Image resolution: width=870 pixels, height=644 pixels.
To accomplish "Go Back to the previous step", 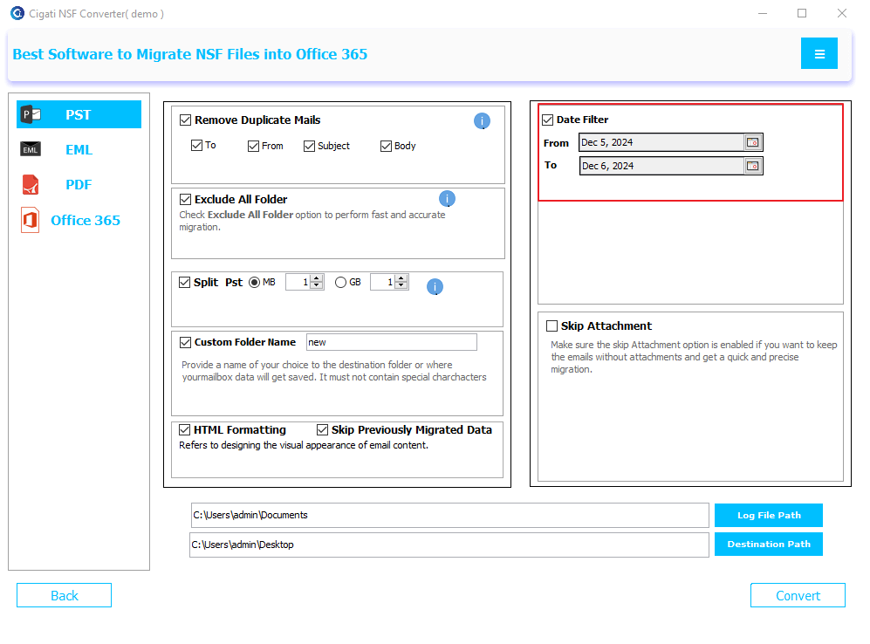I will (x=64, y=595).
